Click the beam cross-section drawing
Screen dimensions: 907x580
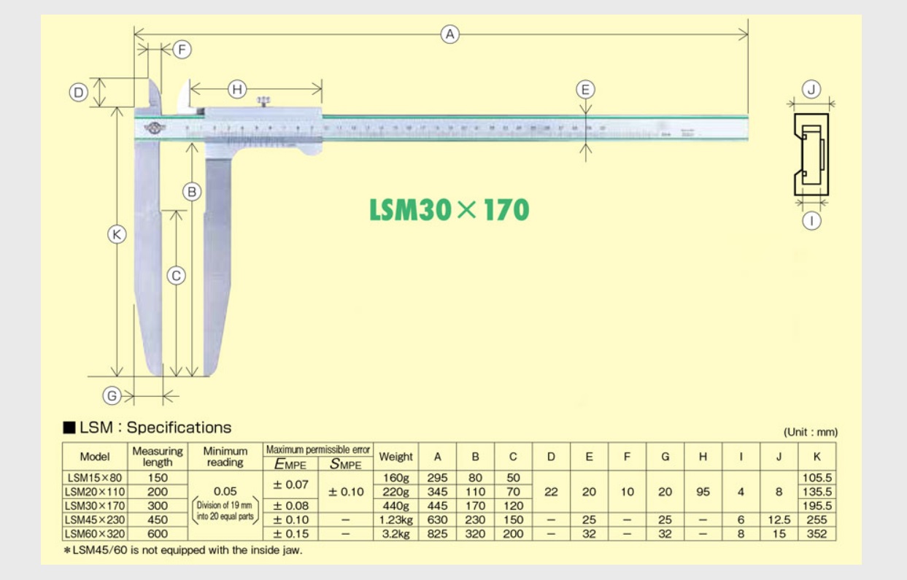(x=811, y=155)
